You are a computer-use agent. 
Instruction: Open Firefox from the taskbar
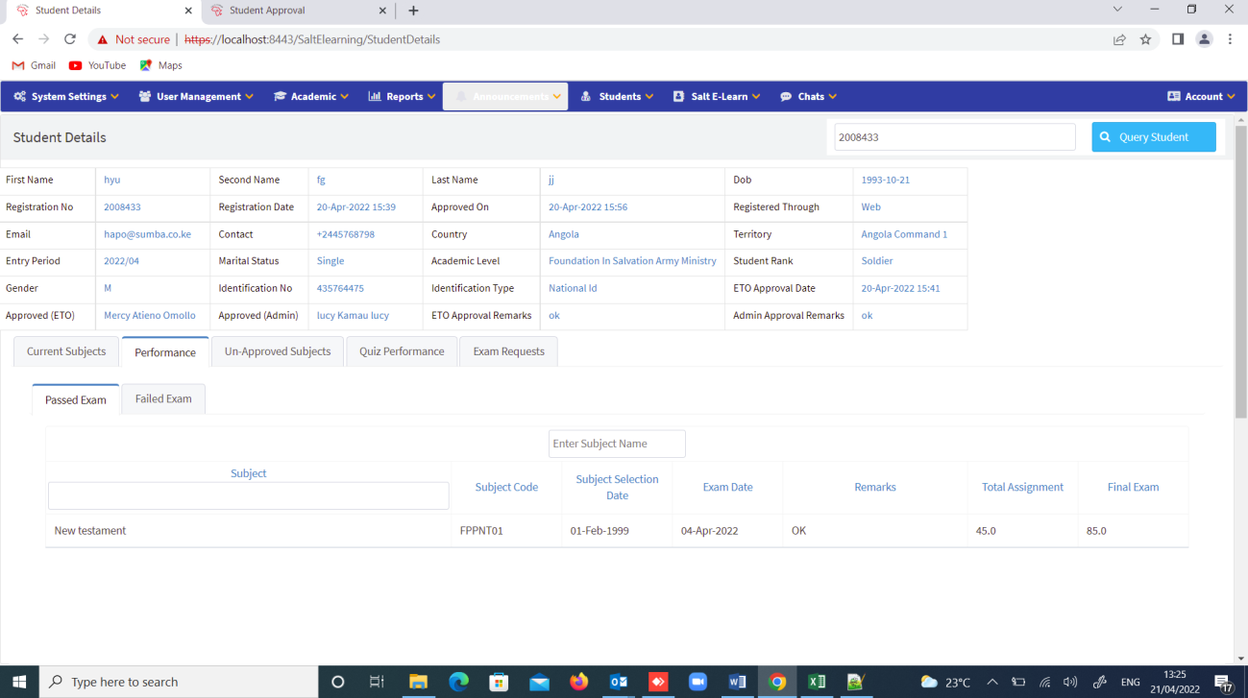(x=578, y=682)
